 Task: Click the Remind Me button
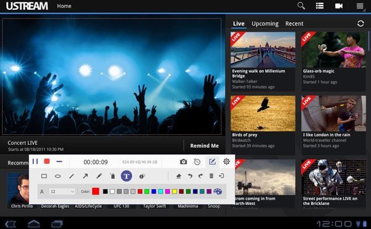pyautogui.click(x=205, y=146)
